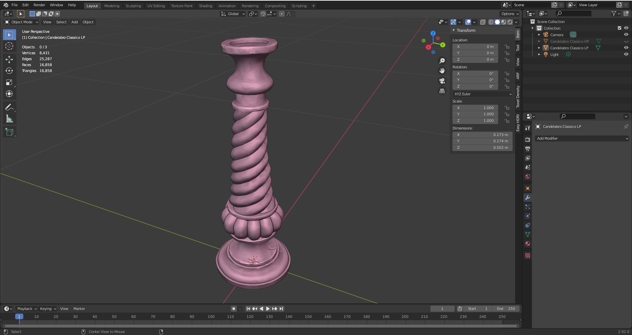Open the XYZ Euler rotation mode dropdown
The image size is (632, 335).
(482, 94)
